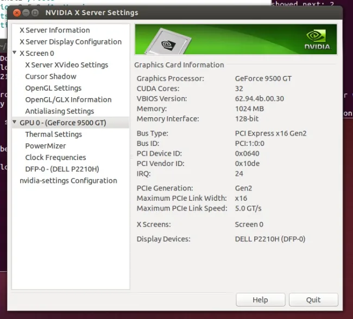Select X Server Information

pos(54,30)
